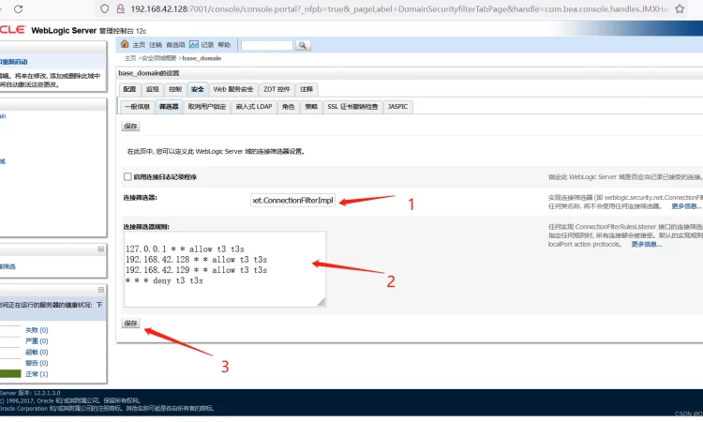Click the 保存 button below the filter rules box
703x422 pixels.
coord(130,324)
